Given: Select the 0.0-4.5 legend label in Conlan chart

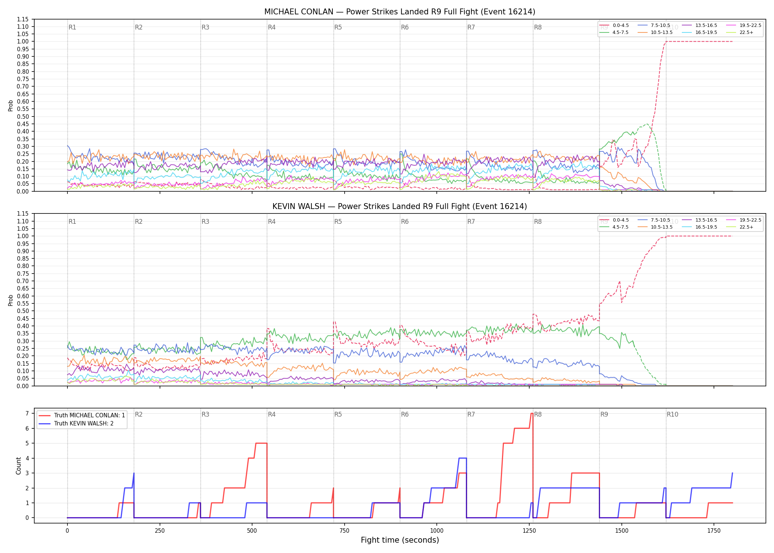Looking at the screenshot, I should (621, 25).
